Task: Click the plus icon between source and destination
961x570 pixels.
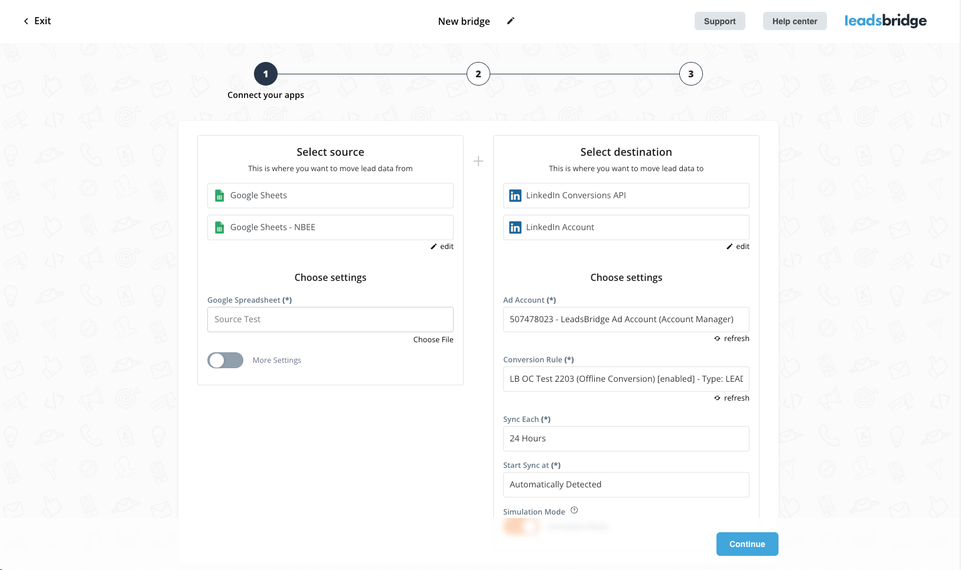Action: coord(478,161)
